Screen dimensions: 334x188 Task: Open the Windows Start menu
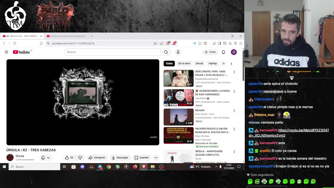click(4, 167)
